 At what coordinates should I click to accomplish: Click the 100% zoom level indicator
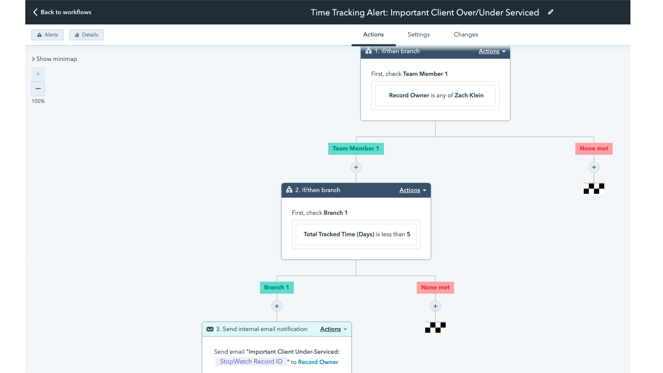[x=38, y=101]
